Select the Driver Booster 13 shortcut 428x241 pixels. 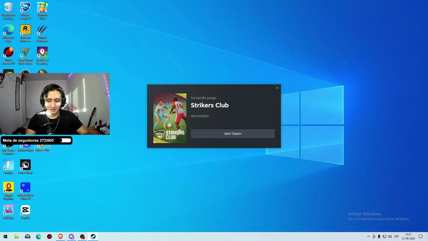pyautogui.click(x=8, y=56)
